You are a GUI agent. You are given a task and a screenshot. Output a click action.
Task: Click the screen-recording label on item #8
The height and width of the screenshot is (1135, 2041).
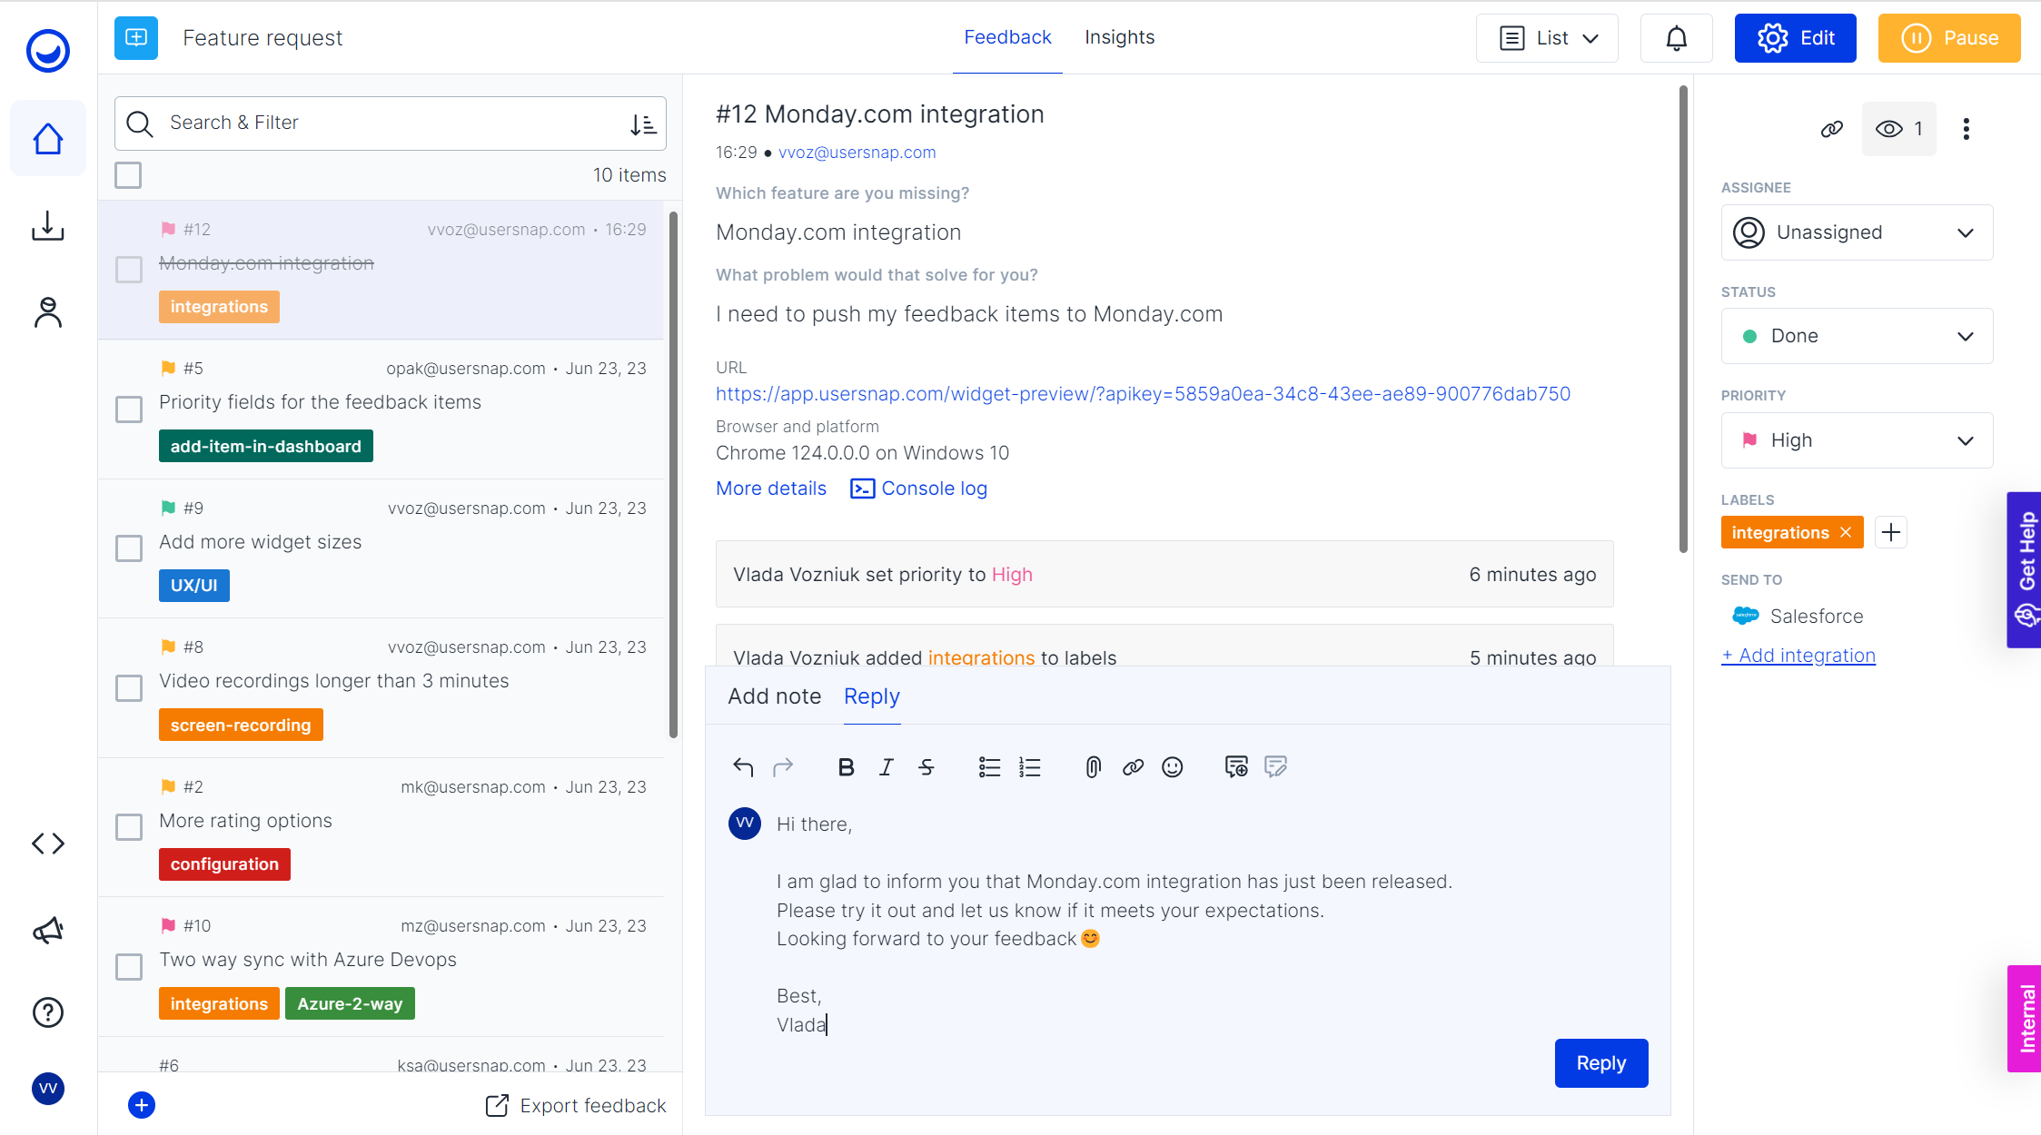[241, 725]
